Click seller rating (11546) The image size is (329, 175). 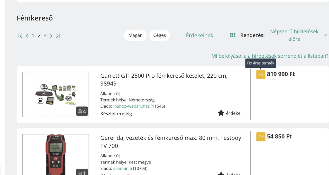[x=158, y=106]
